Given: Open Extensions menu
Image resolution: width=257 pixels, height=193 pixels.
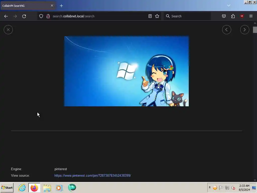Looking at the screenshot, I should 233,16.
